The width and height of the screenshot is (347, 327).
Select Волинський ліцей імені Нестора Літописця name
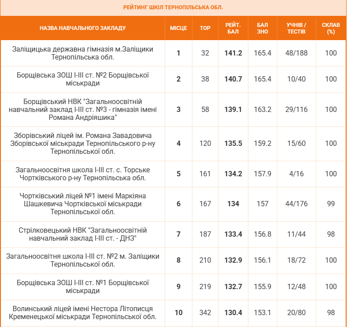82,312
